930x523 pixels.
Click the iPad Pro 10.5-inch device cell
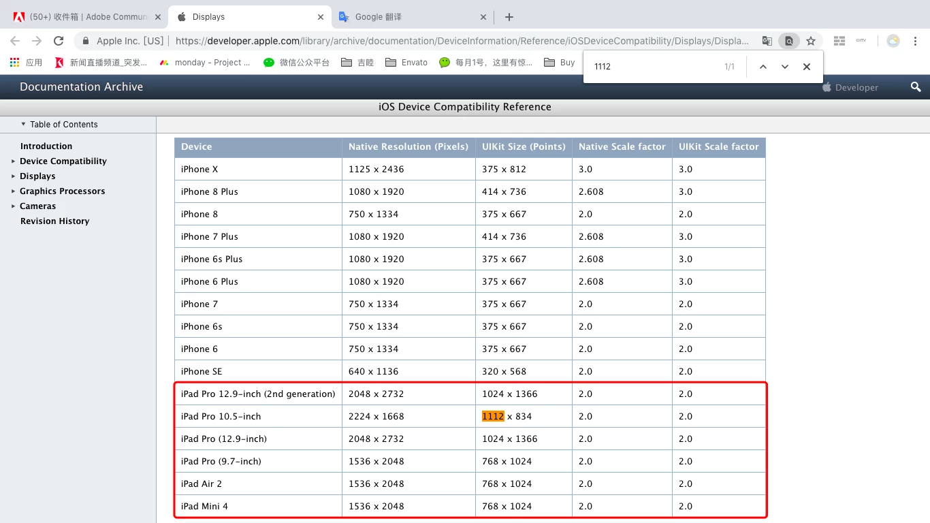[x=258, y=416]
